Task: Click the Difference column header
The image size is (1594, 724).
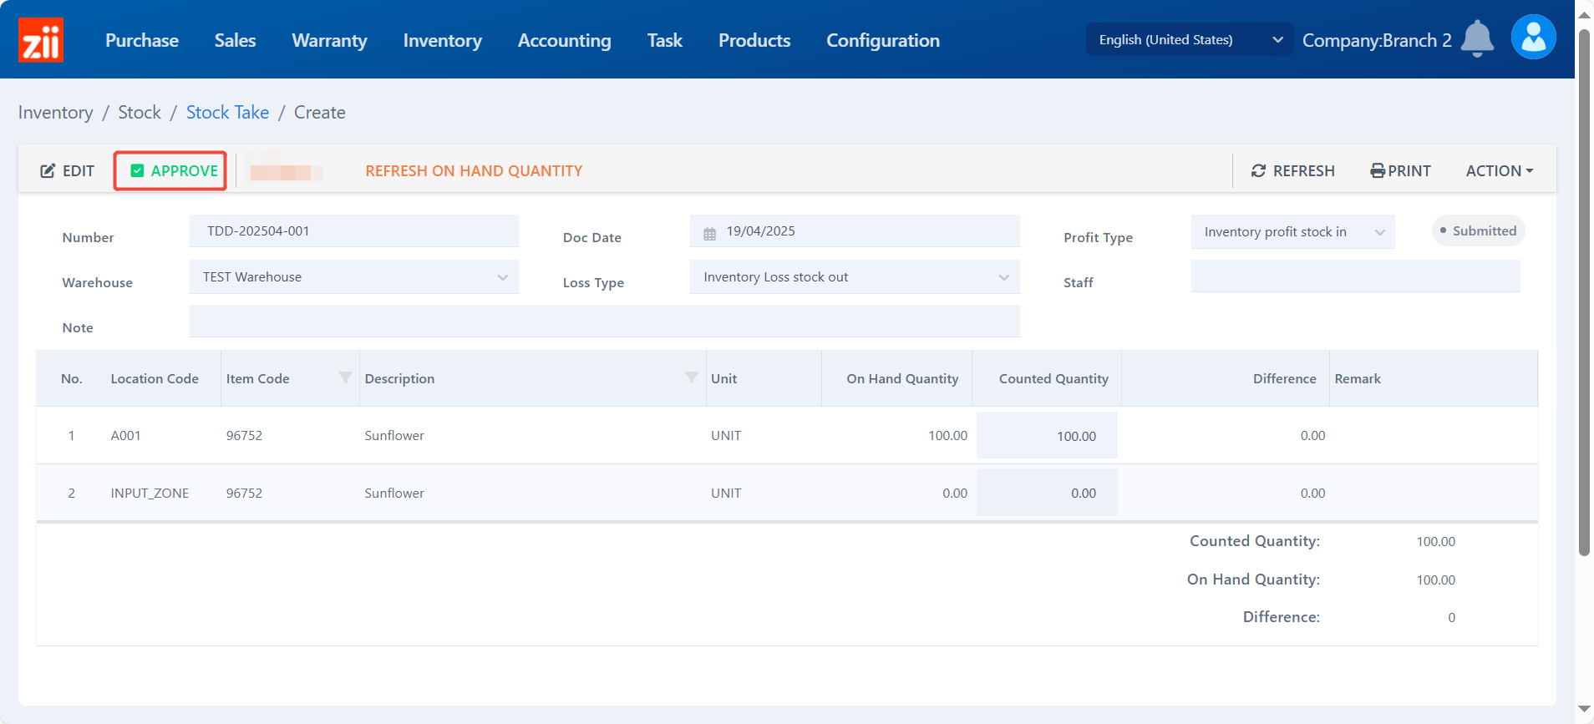Action: [x=1284, y=378]
